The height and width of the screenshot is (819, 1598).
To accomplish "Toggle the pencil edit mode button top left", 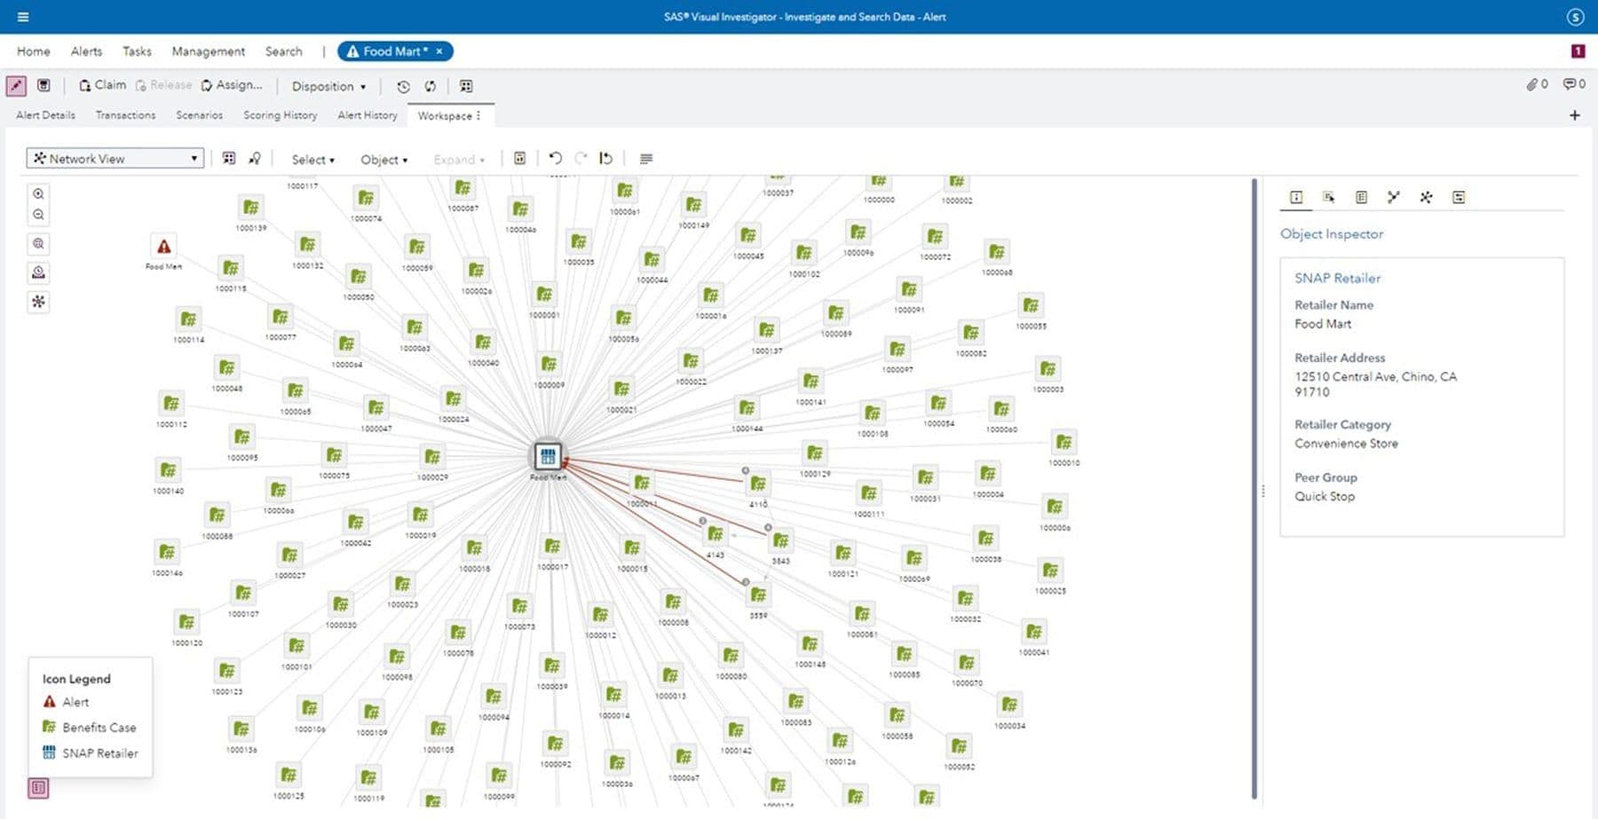I will point(16,85).
